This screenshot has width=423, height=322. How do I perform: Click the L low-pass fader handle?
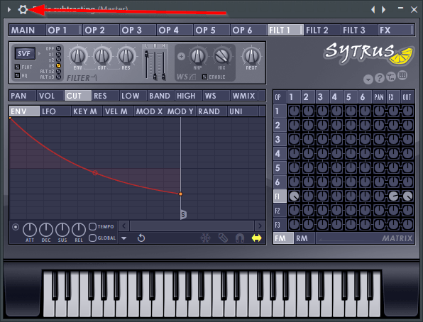click(x=146, y=54)
